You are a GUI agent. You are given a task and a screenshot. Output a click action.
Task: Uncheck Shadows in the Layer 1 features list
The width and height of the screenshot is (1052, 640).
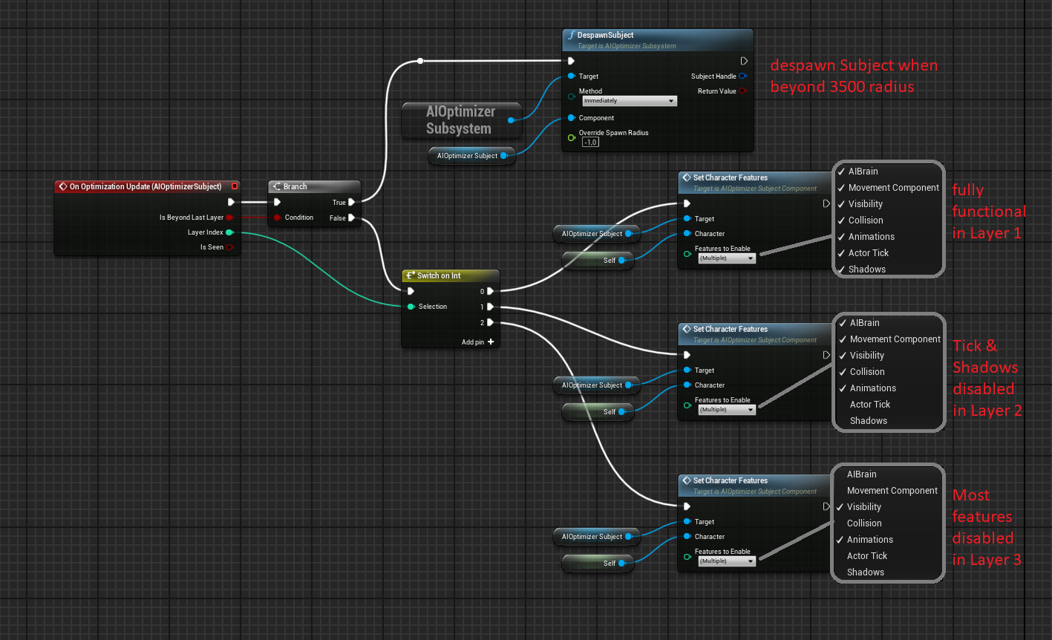[866, 270]
